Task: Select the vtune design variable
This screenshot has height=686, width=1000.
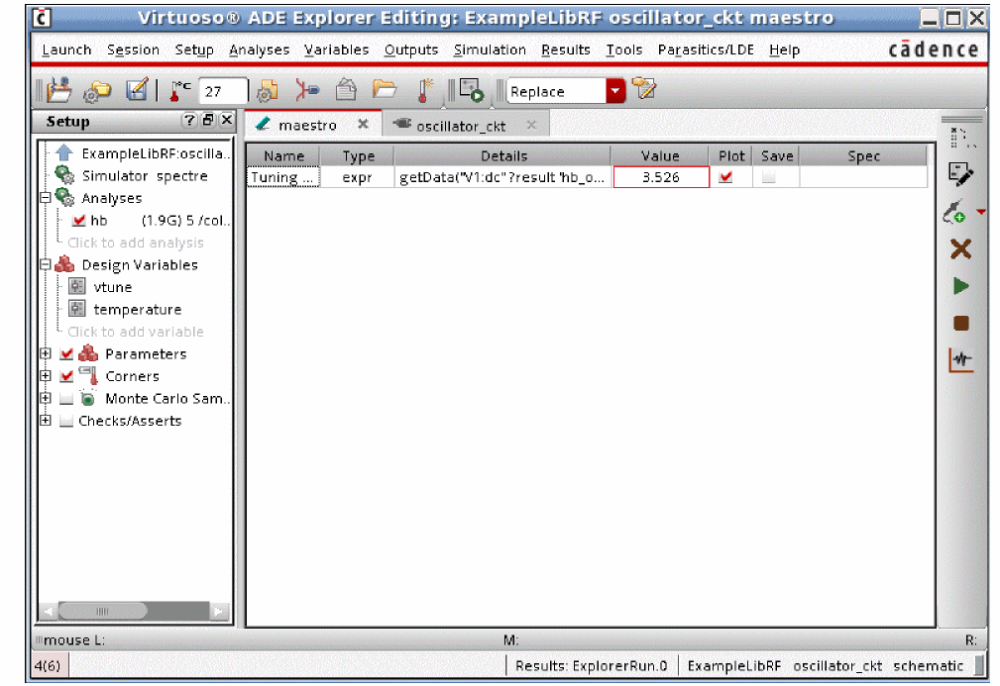Action: click(112, 287)
